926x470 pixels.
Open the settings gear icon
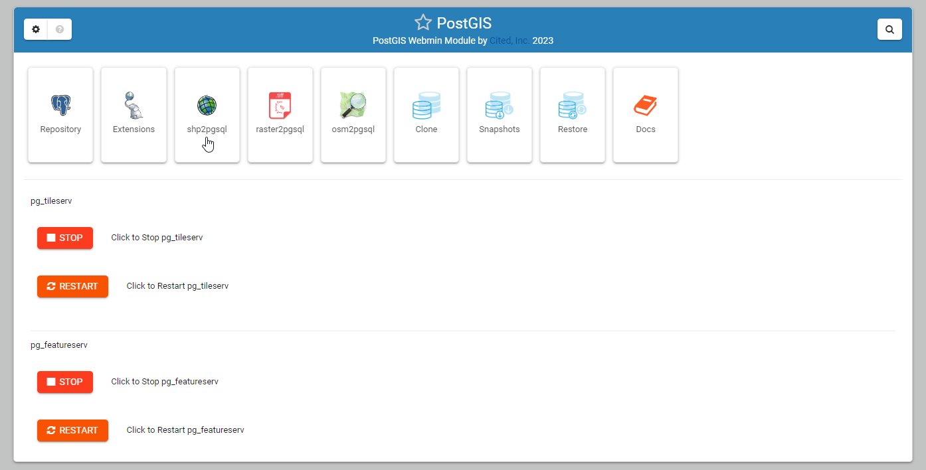[36, 29]
